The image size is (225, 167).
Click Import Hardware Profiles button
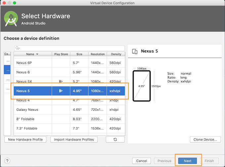coord(74,140)
